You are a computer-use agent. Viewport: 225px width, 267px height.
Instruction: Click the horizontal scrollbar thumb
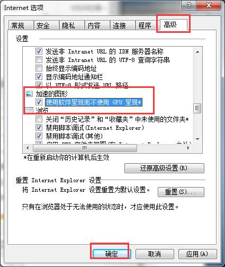pos(85,148)
